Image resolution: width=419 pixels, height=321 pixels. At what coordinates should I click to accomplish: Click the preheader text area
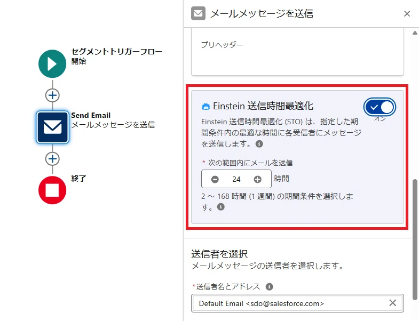click(x=297, y=52)
